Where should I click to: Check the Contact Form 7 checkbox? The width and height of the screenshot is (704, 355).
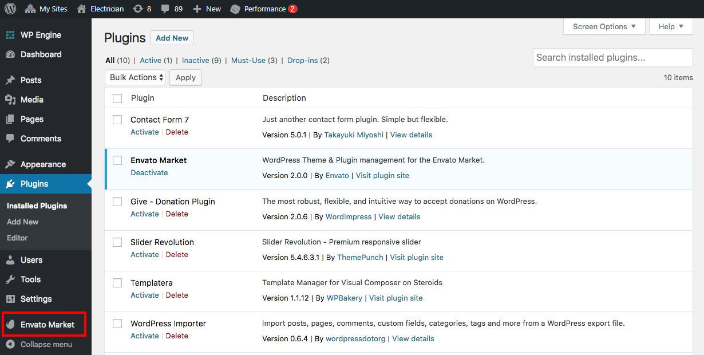click(x=117, y=120)
